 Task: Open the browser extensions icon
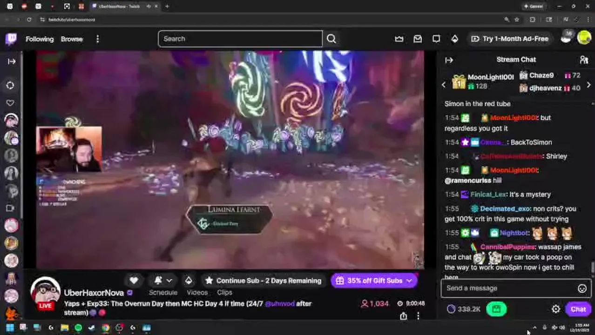532,20
